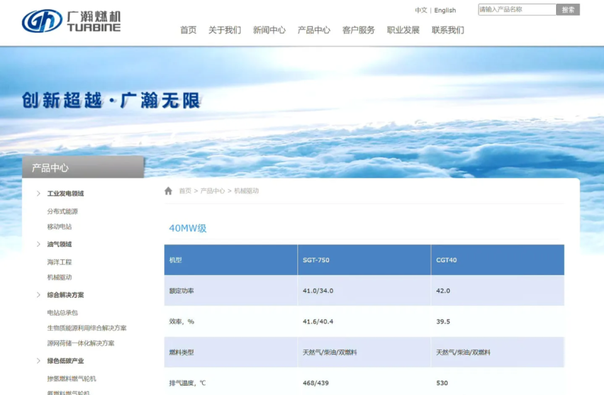Open the 职业发展 navigation menu

point(403,30)
